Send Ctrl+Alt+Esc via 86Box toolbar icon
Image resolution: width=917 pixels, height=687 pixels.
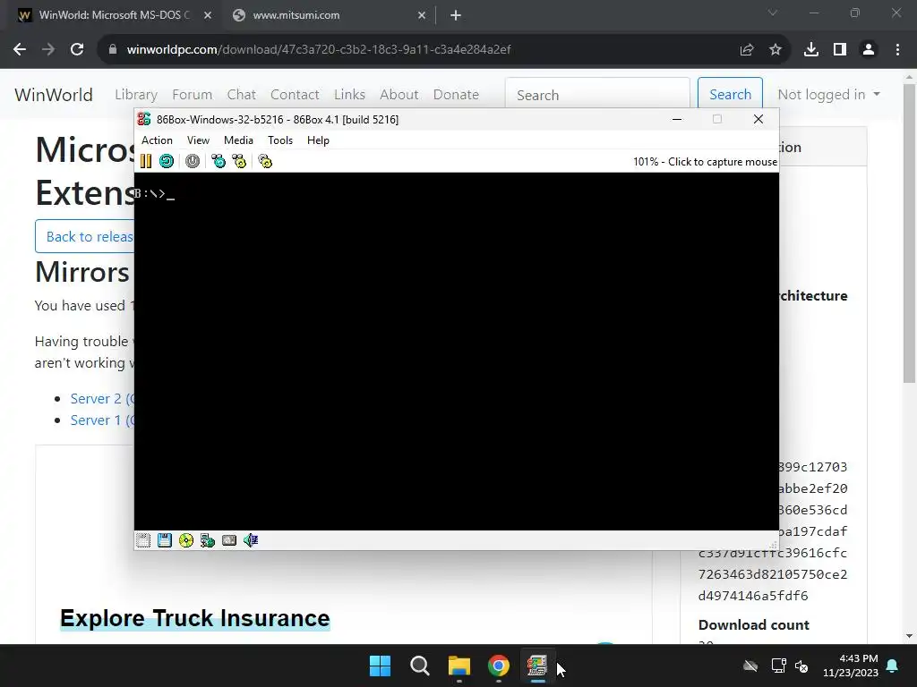[240, 161]
